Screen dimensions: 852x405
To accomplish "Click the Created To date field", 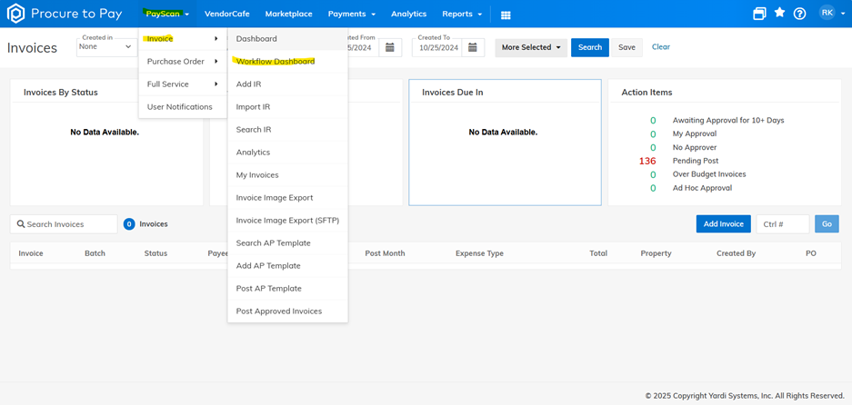I will 438,47.
